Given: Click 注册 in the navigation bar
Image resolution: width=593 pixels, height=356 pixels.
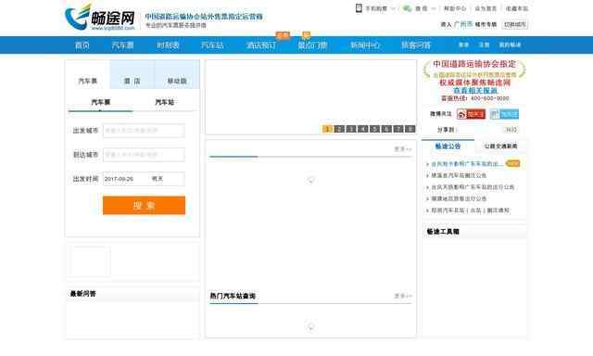Looking at the screenshot, I should (484, 45).
